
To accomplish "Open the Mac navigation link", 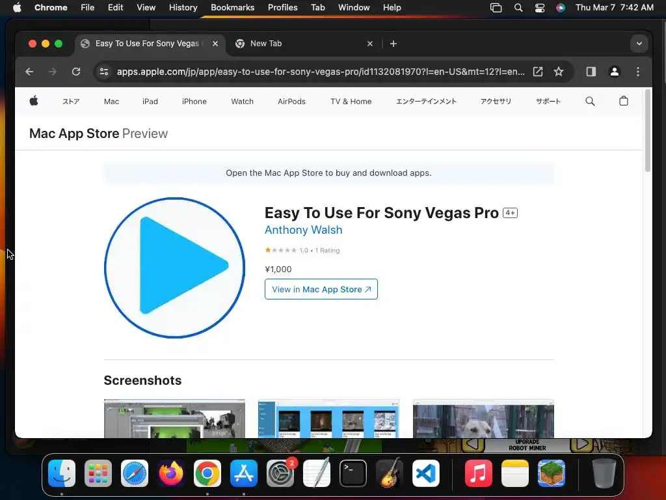I will click(x=111, y=102).
